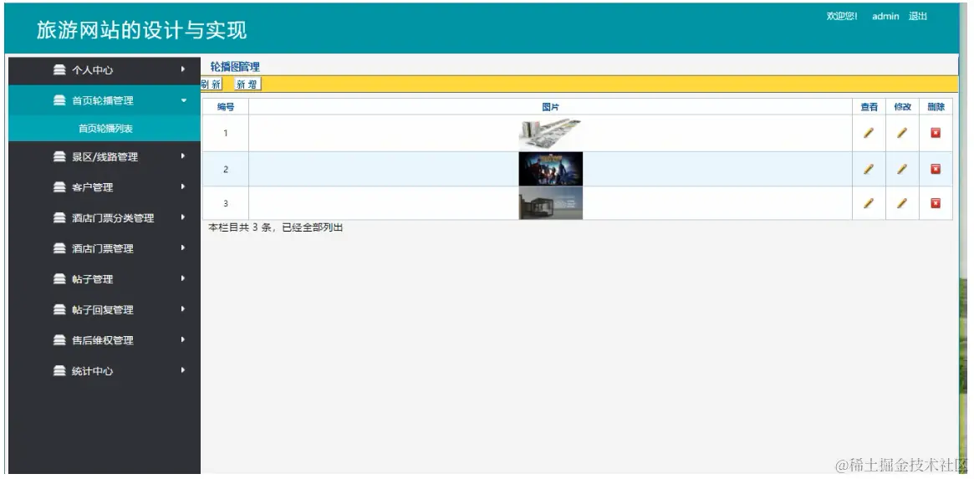This screenshot has width=974, height=479.
Task: Expand the 酒店门票管理 arrow
Action: 182,248
